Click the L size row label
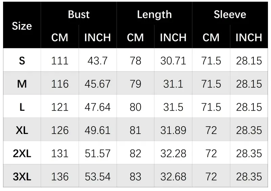 [x=22, y=107]
